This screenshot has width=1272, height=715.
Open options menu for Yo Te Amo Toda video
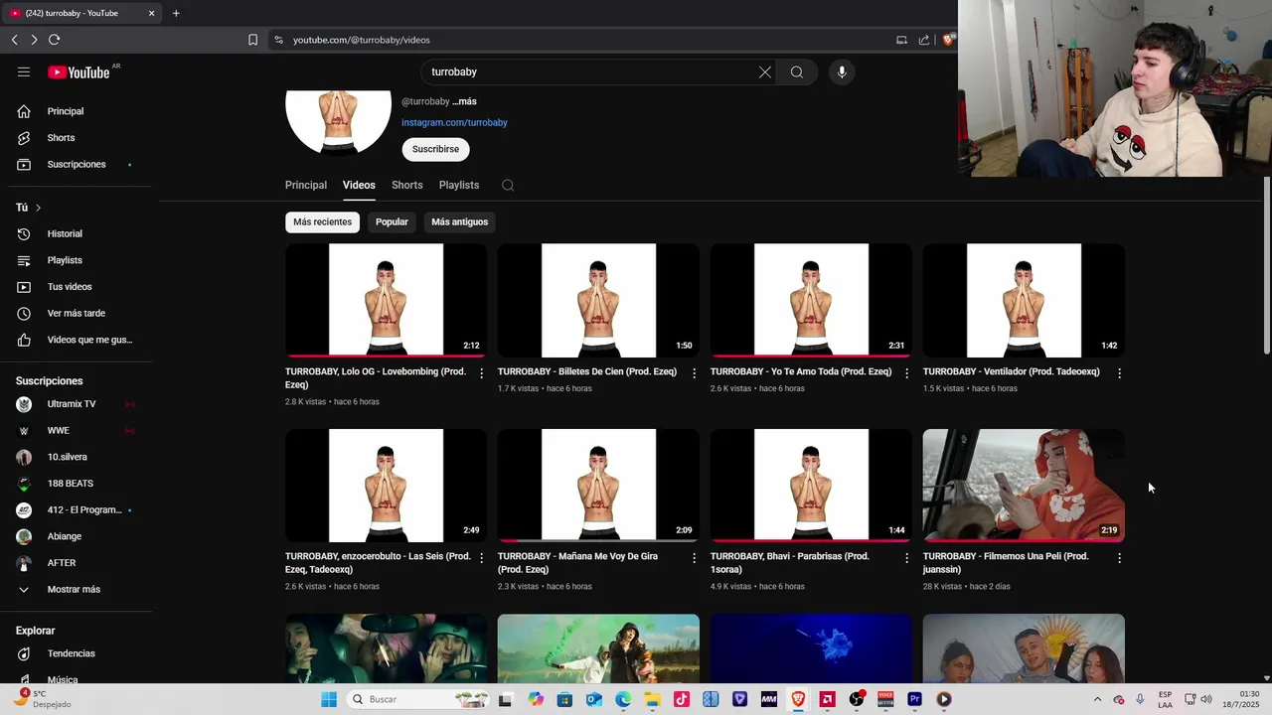[906, 373]
